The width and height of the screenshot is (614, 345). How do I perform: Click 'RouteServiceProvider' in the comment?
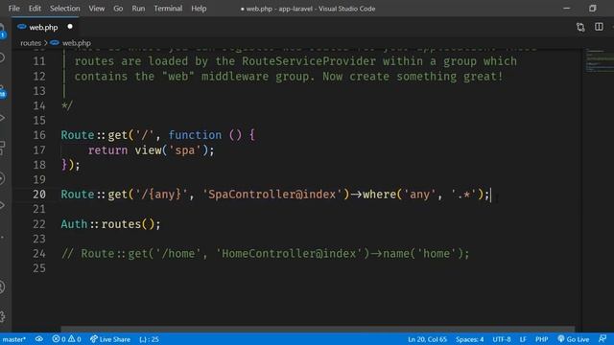(x=309, y=61)
